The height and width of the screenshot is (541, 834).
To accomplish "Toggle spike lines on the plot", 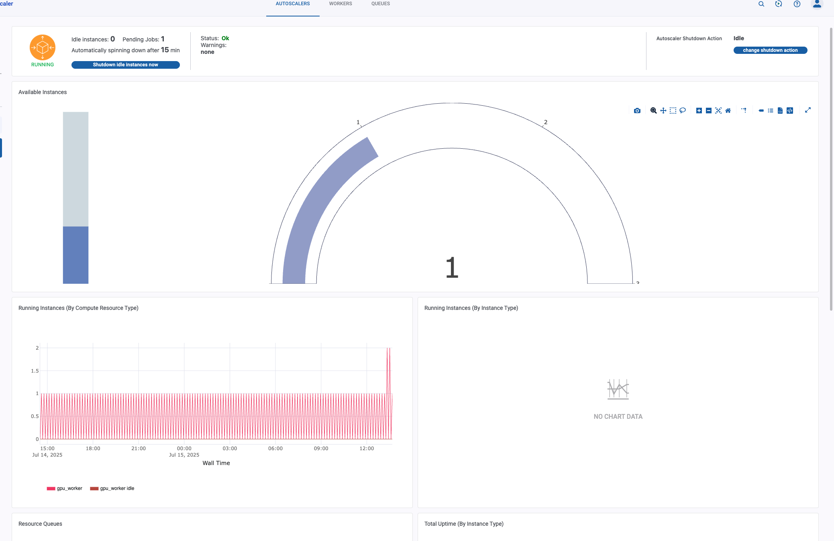I will click(744, 111).
